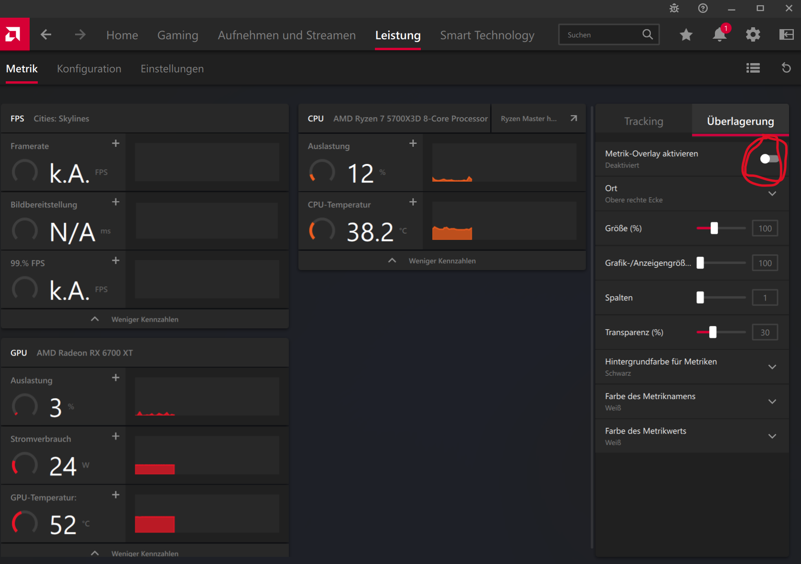Add GPU Auslastung metric with plus

tap(116, 378)
